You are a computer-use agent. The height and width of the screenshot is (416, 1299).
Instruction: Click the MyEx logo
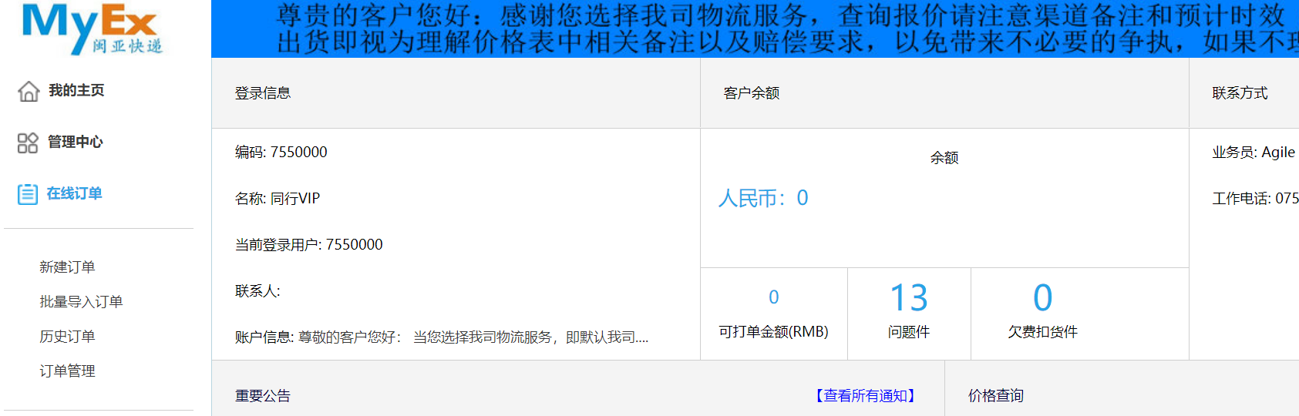click(x=92, y=29)
